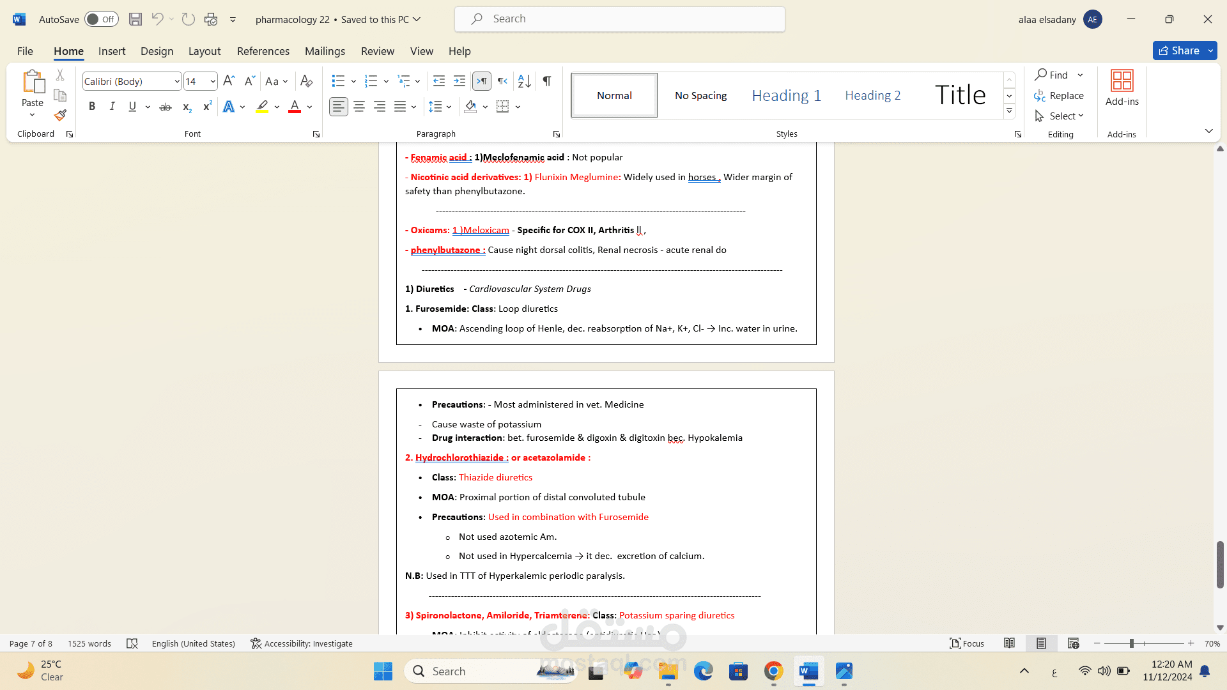Shrink font size button
Screen dimensions: 1227x690
tap(250, 81)
